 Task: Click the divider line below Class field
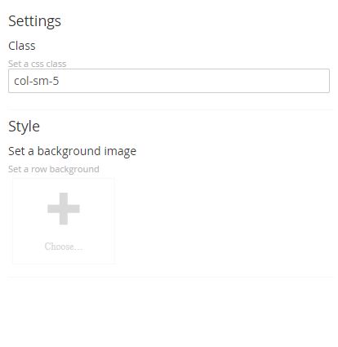170,109
